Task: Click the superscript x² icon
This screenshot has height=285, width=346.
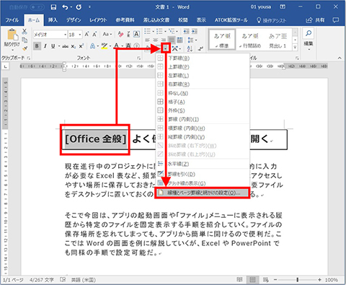Action: click(x=81, y=46)
